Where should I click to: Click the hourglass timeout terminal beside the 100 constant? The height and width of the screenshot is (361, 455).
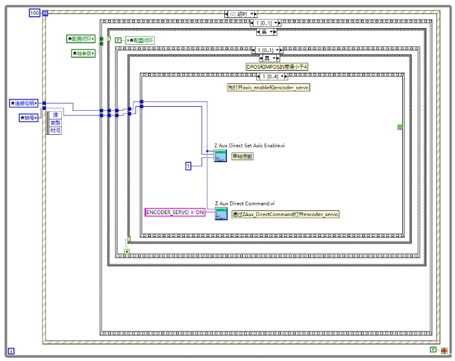point(45,13)
